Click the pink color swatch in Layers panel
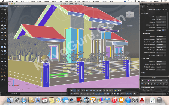Viewport: 169px width, 105px height. point(148,80)
